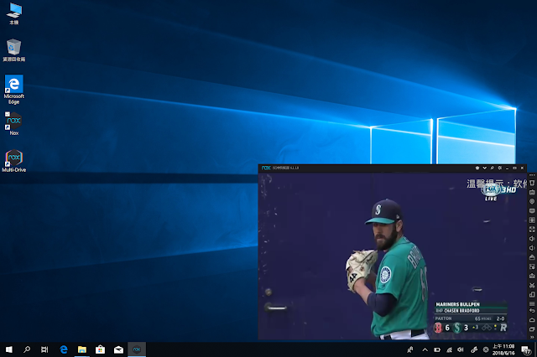Image resolution: width=537 pixels, height=357 pixels.
Task: Click the Android home icon in Nox sidebar
Action: pyautogui.click(x=532, y=320)
